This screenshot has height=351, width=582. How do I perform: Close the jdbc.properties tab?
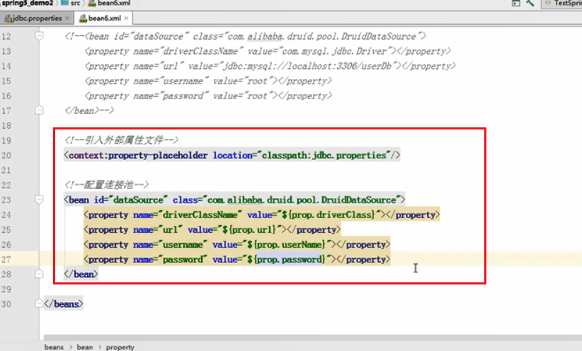(x=67, y=18)
